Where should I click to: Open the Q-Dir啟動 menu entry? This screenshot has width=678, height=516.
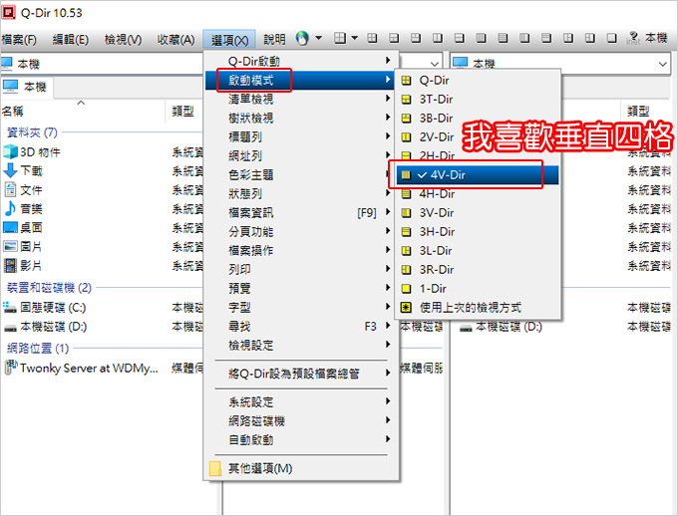301,61
